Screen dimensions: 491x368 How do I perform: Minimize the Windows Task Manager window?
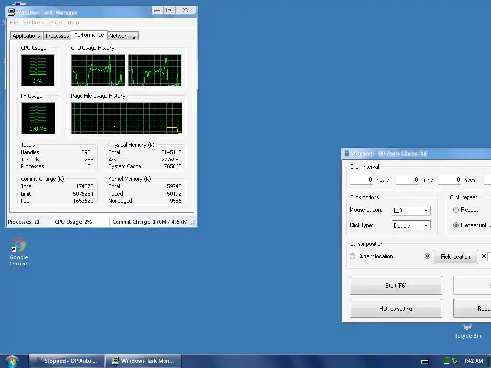pyautogui.click(x=157, y=11)
